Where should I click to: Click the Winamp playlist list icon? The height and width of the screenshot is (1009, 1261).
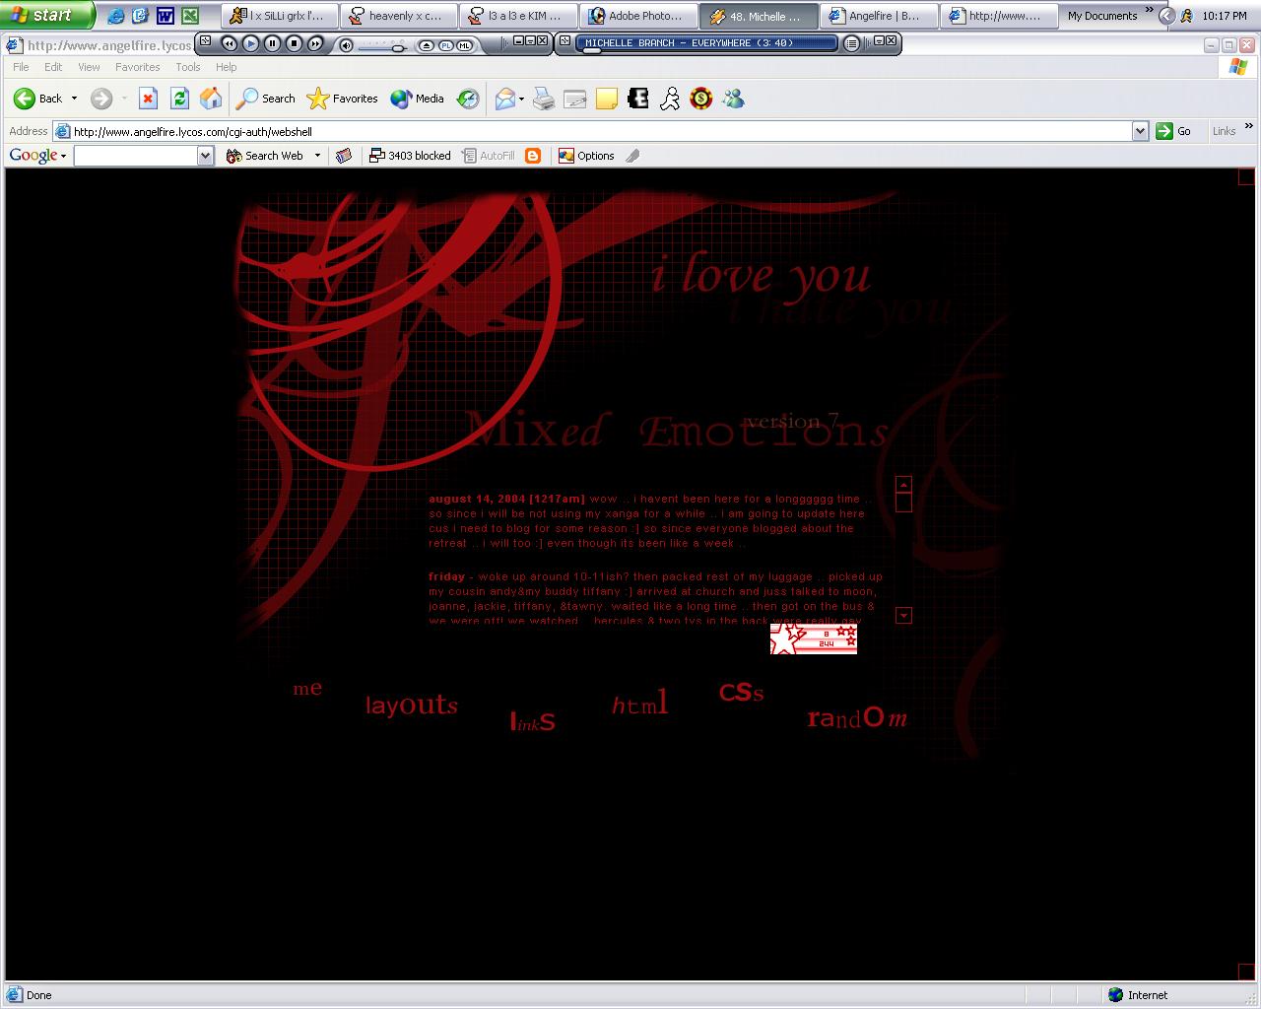click(x=852, y=43)
